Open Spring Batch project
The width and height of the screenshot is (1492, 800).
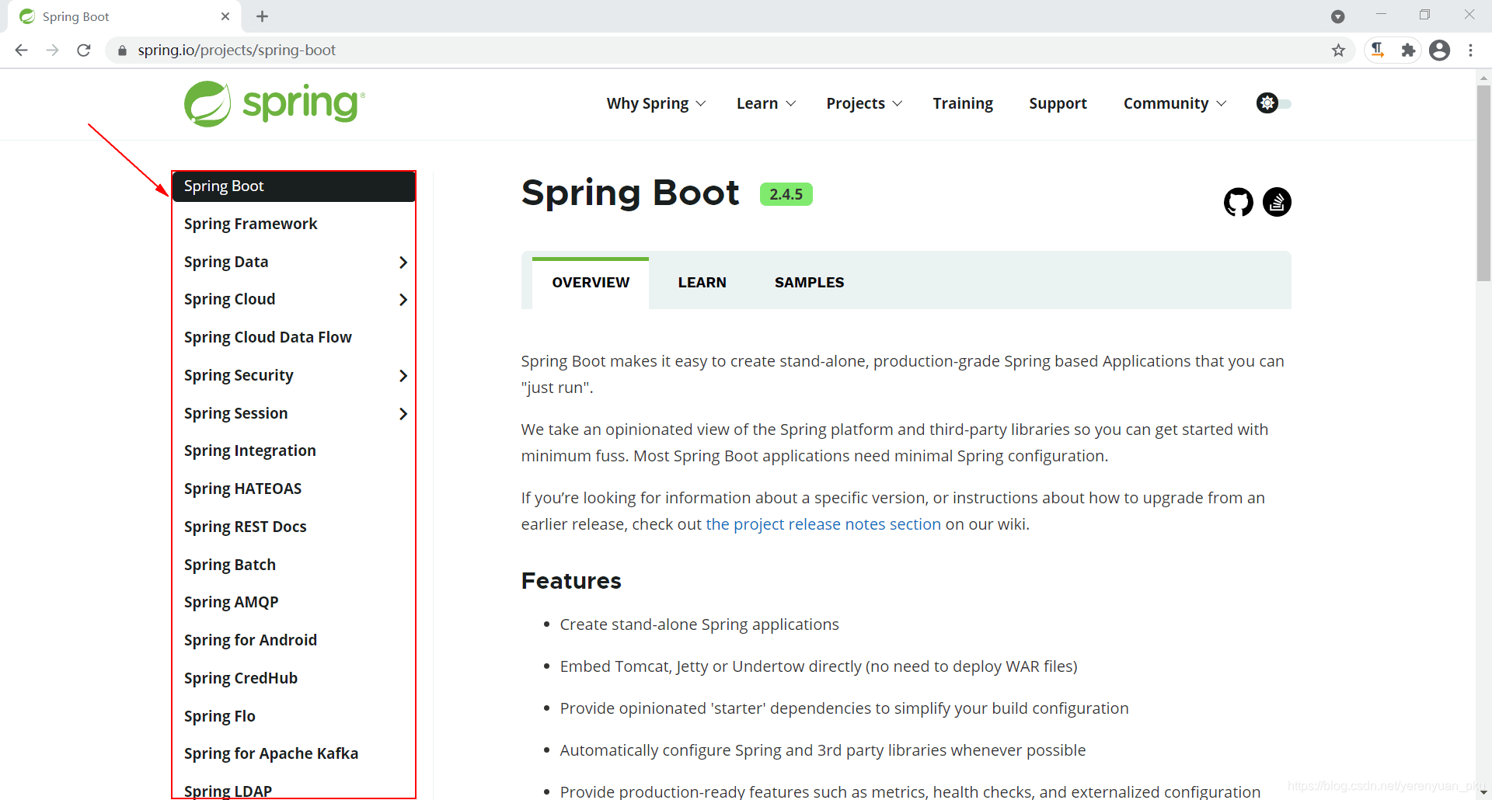(x=229, y=565)
